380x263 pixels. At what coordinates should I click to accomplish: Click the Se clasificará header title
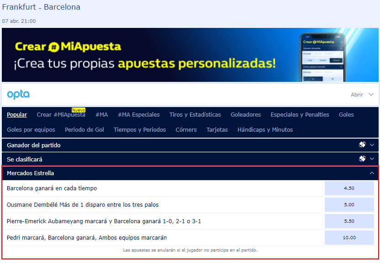[x=25, y=159]
